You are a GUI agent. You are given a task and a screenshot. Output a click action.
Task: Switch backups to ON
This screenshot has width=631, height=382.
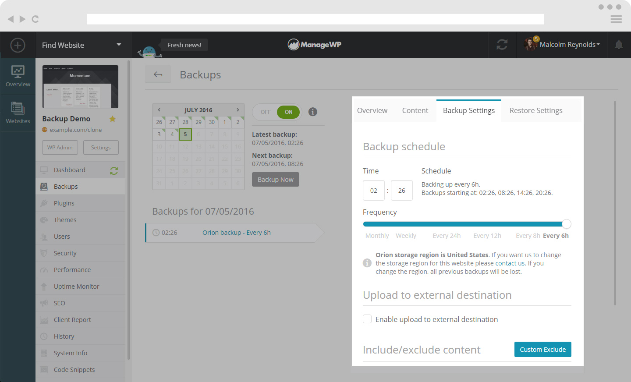[x=288, y=112]
